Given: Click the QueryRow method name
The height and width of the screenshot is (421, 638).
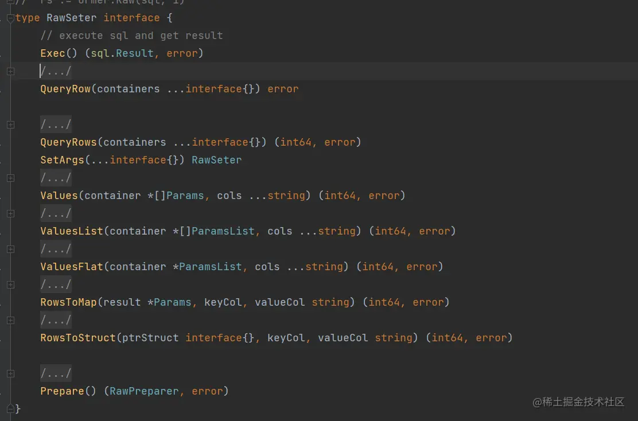Looking at the screenshot, I should pos(65,89).
